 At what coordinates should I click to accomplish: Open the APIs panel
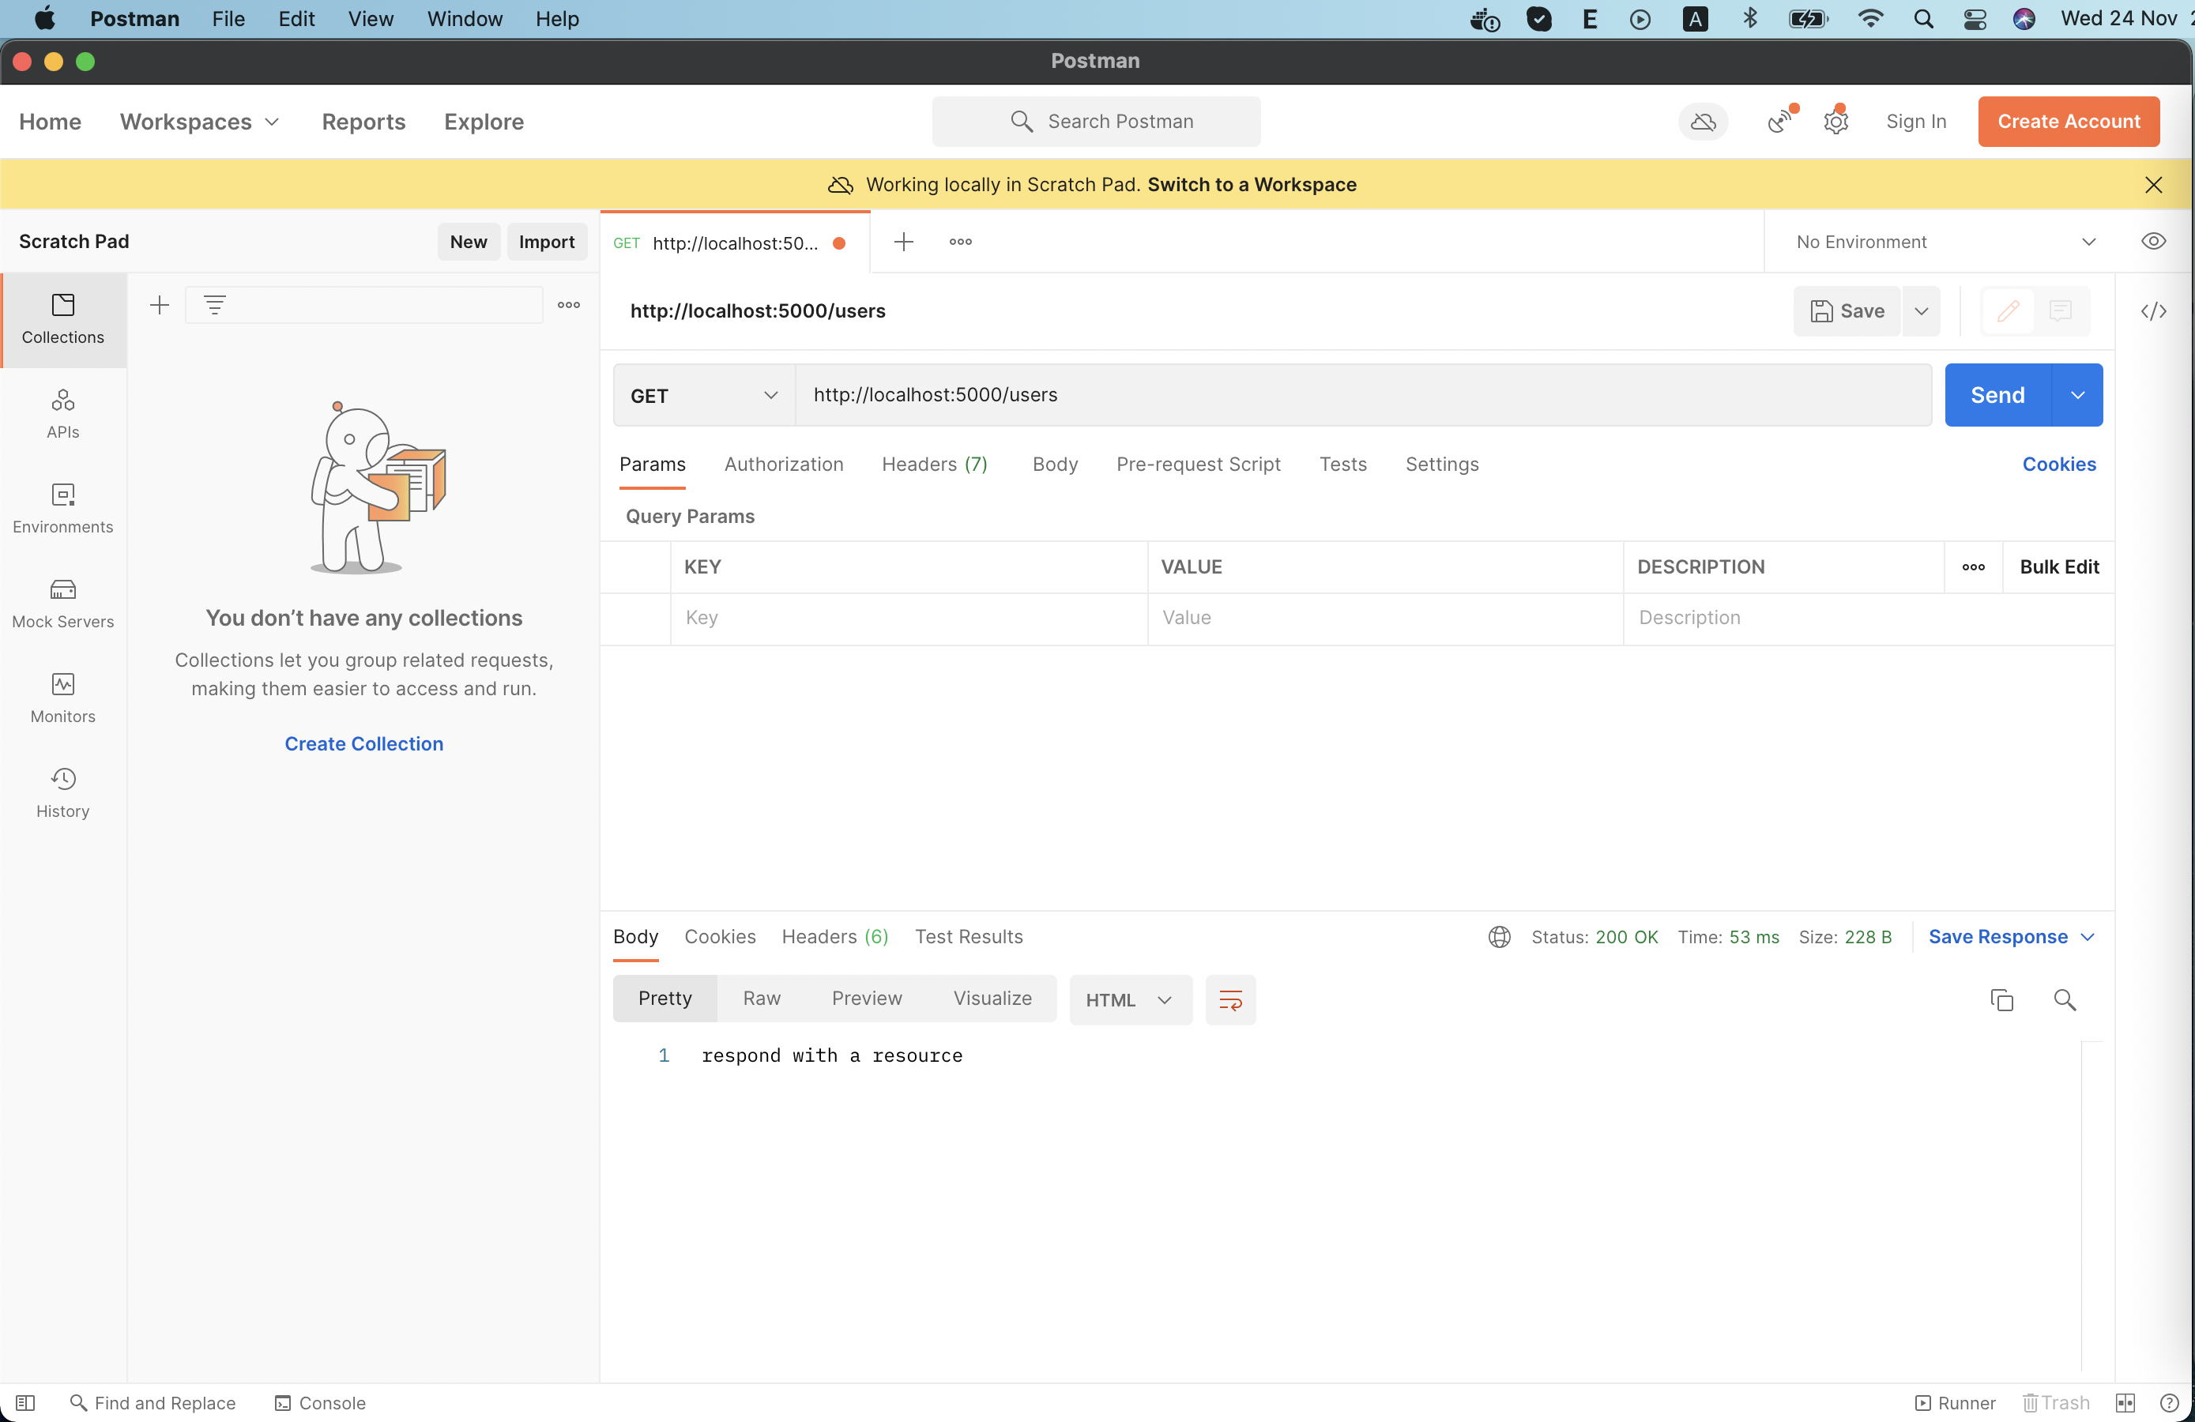pos(62,414)
